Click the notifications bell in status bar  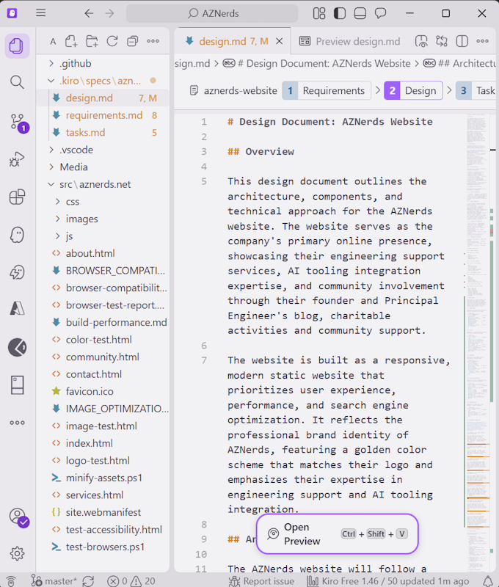[488, 581]
